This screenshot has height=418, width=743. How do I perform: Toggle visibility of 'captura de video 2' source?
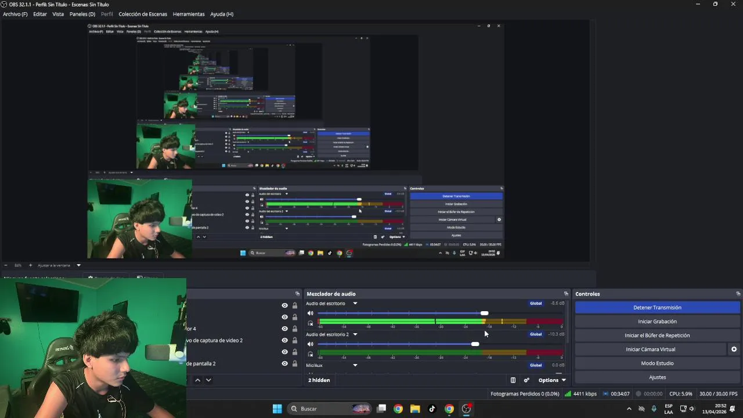point(284,340)
